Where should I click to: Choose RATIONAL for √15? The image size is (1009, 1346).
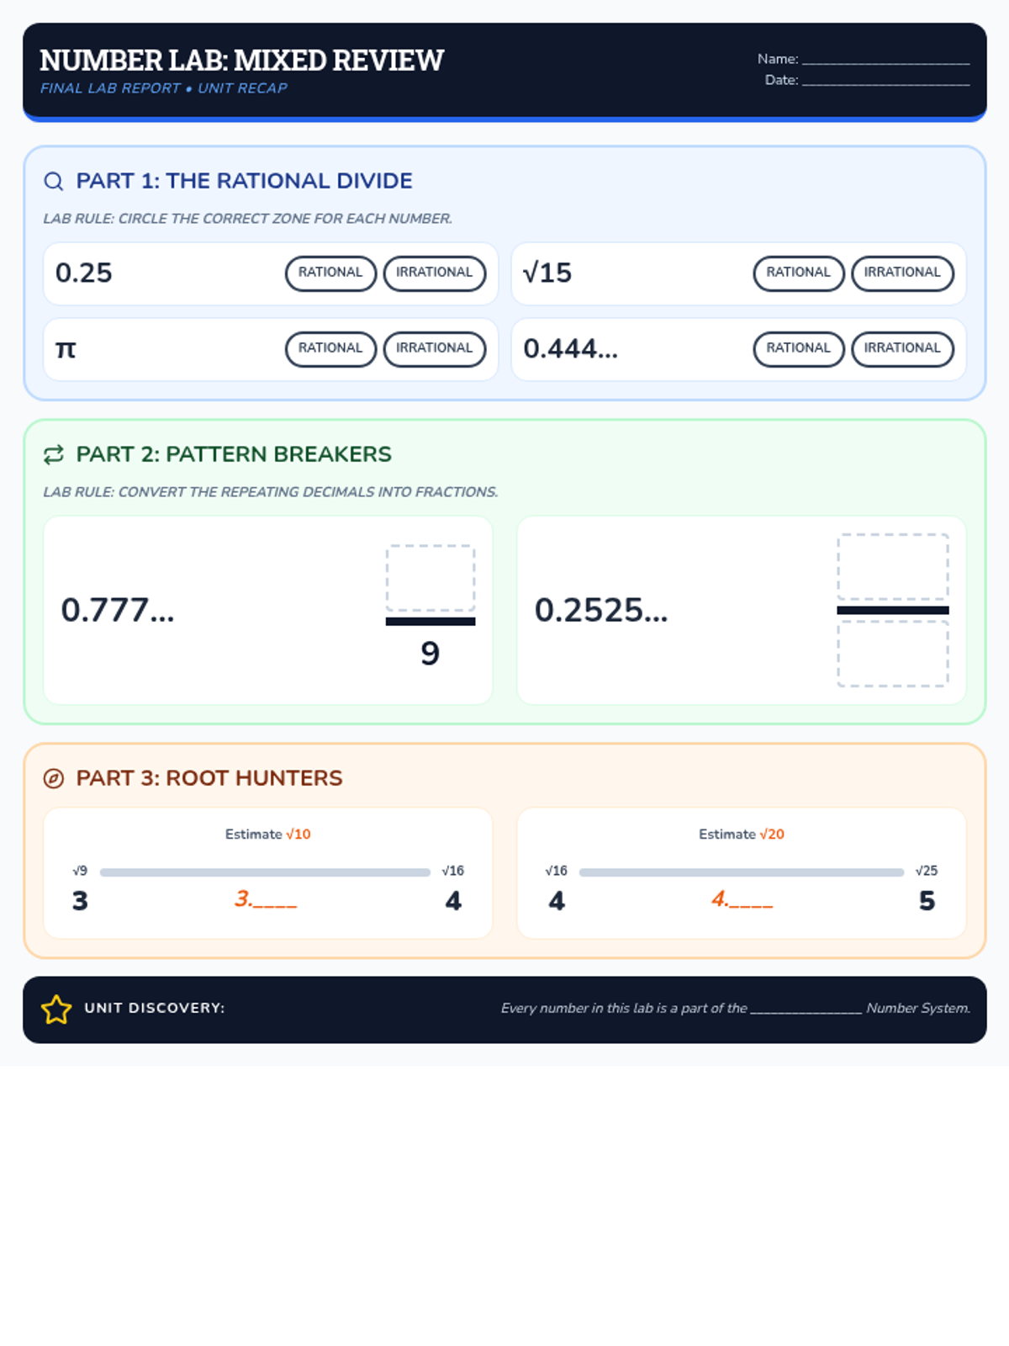click(799, 273)
